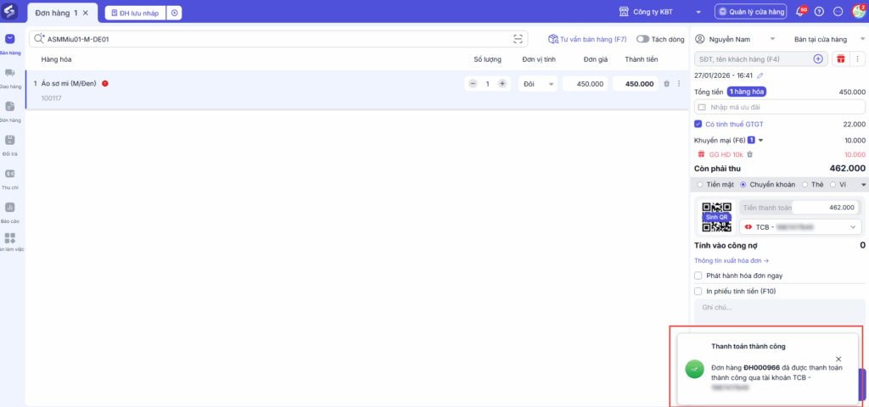This screenshot has width=869, height=407.
Task: Click Sinh QR on the QR code
Action: [716, 217]
